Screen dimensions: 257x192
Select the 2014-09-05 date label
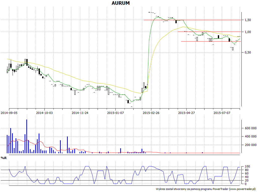click(x=9, y=113)
